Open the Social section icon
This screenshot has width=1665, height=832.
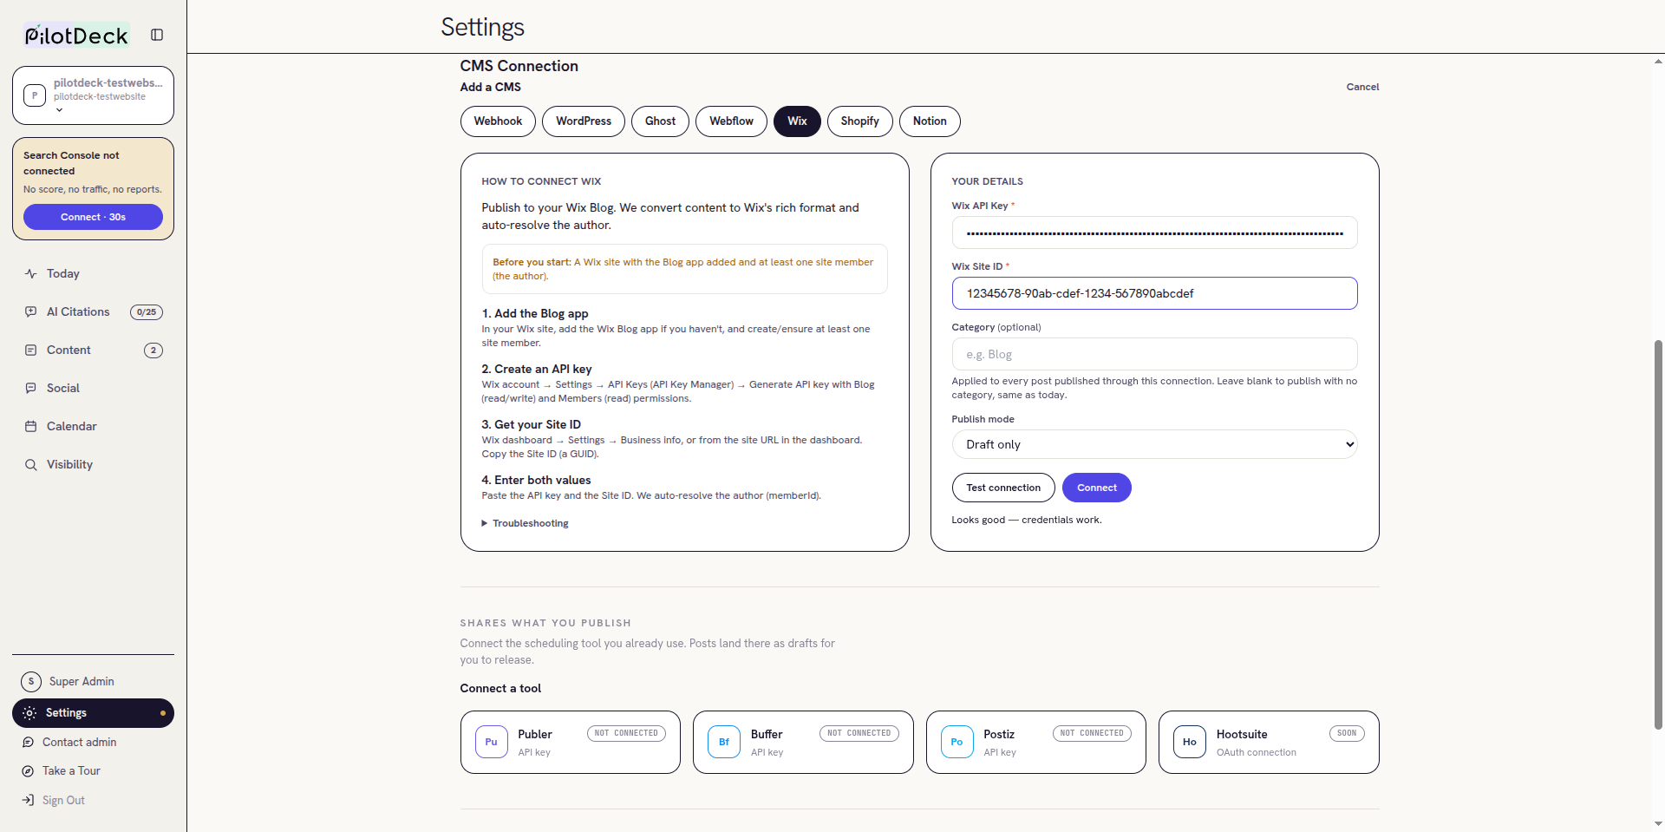pyautogui.click(x=31, y=388)
